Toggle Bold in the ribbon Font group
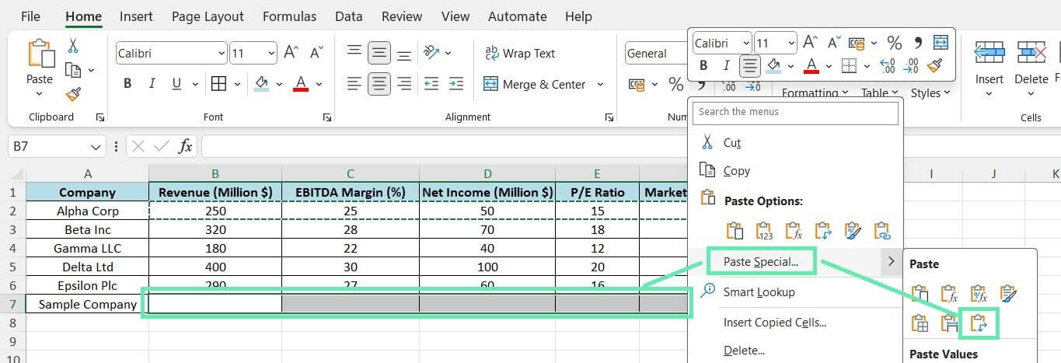 point(127,84)
